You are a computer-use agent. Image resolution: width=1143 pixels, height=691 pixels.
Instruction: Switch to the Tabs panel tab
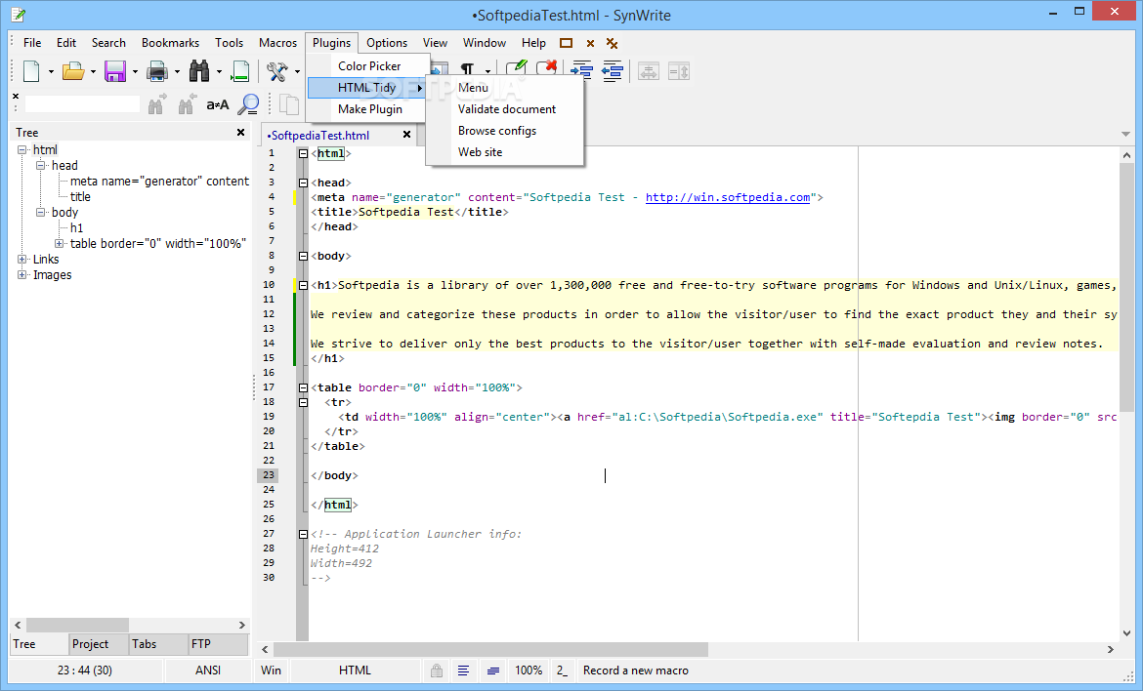point(158,644)
